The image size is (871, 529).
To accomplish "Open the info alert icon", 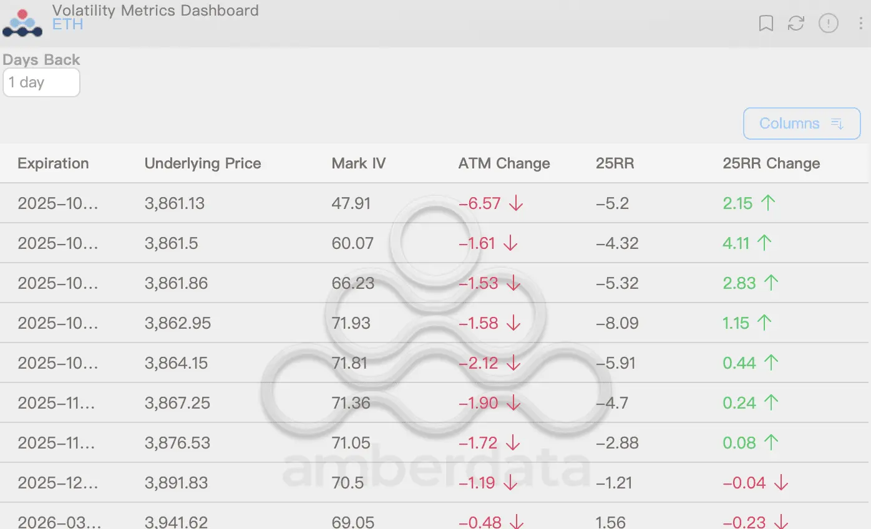I will tap(829, 24).
